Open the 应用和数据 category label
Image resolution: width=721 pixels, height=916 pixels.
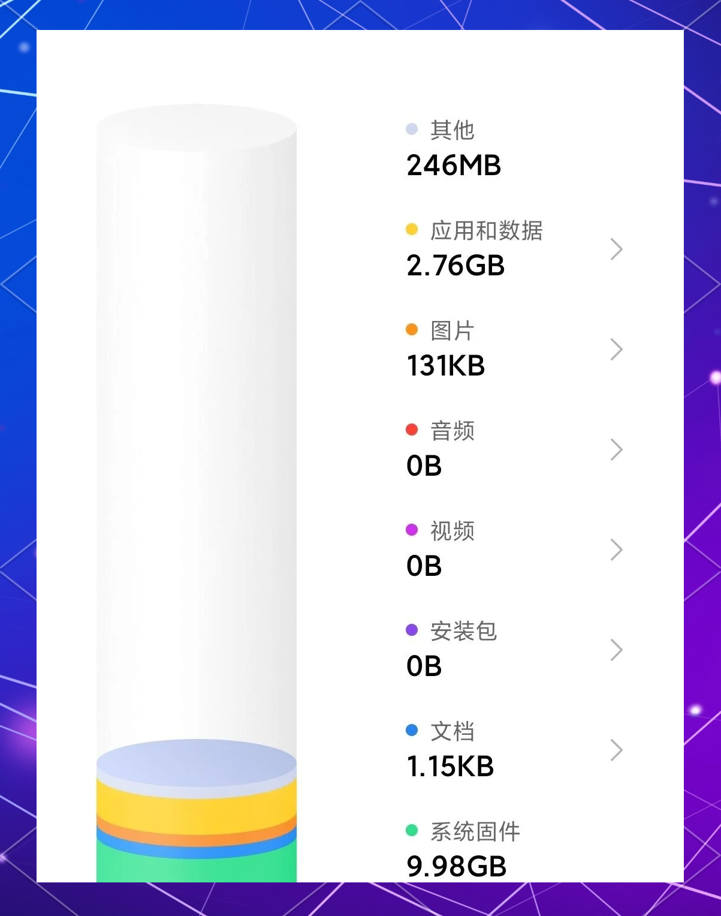486,230
